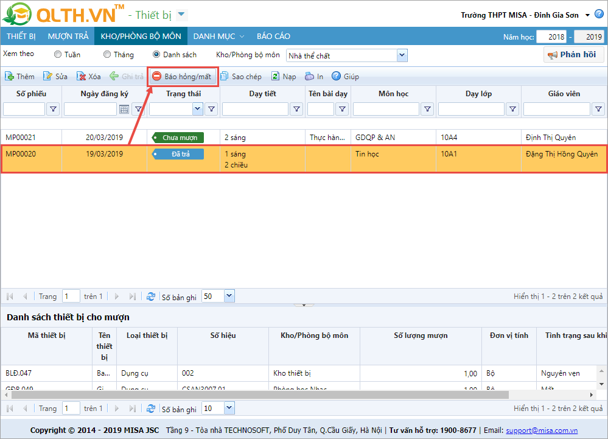Click the horizontal scrollbar of equipment list
Screen dimensions: 608x439
tap(260, 395)
